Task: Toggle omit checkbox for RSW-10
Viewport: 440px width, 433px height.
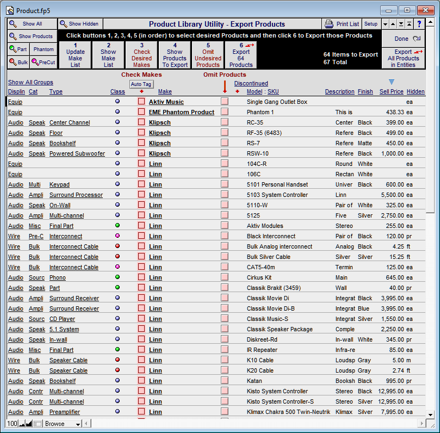Action: [225, 153]
